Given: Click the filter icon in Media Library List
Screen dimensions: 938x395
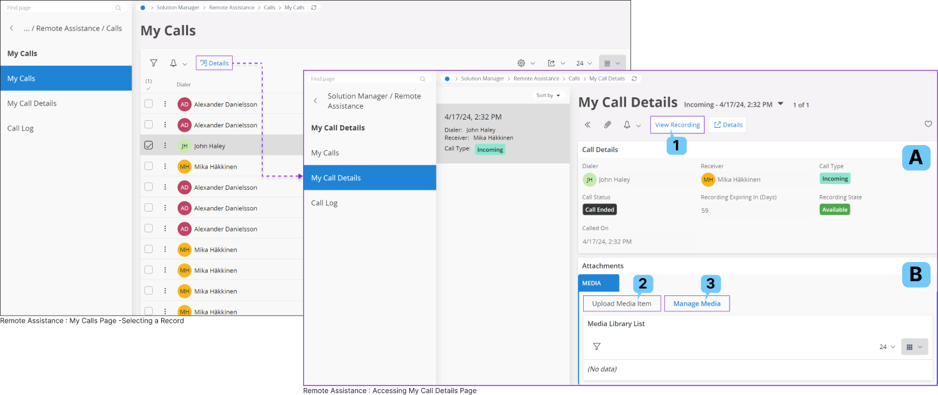Looking at the screenshot, I should (597, 346).
